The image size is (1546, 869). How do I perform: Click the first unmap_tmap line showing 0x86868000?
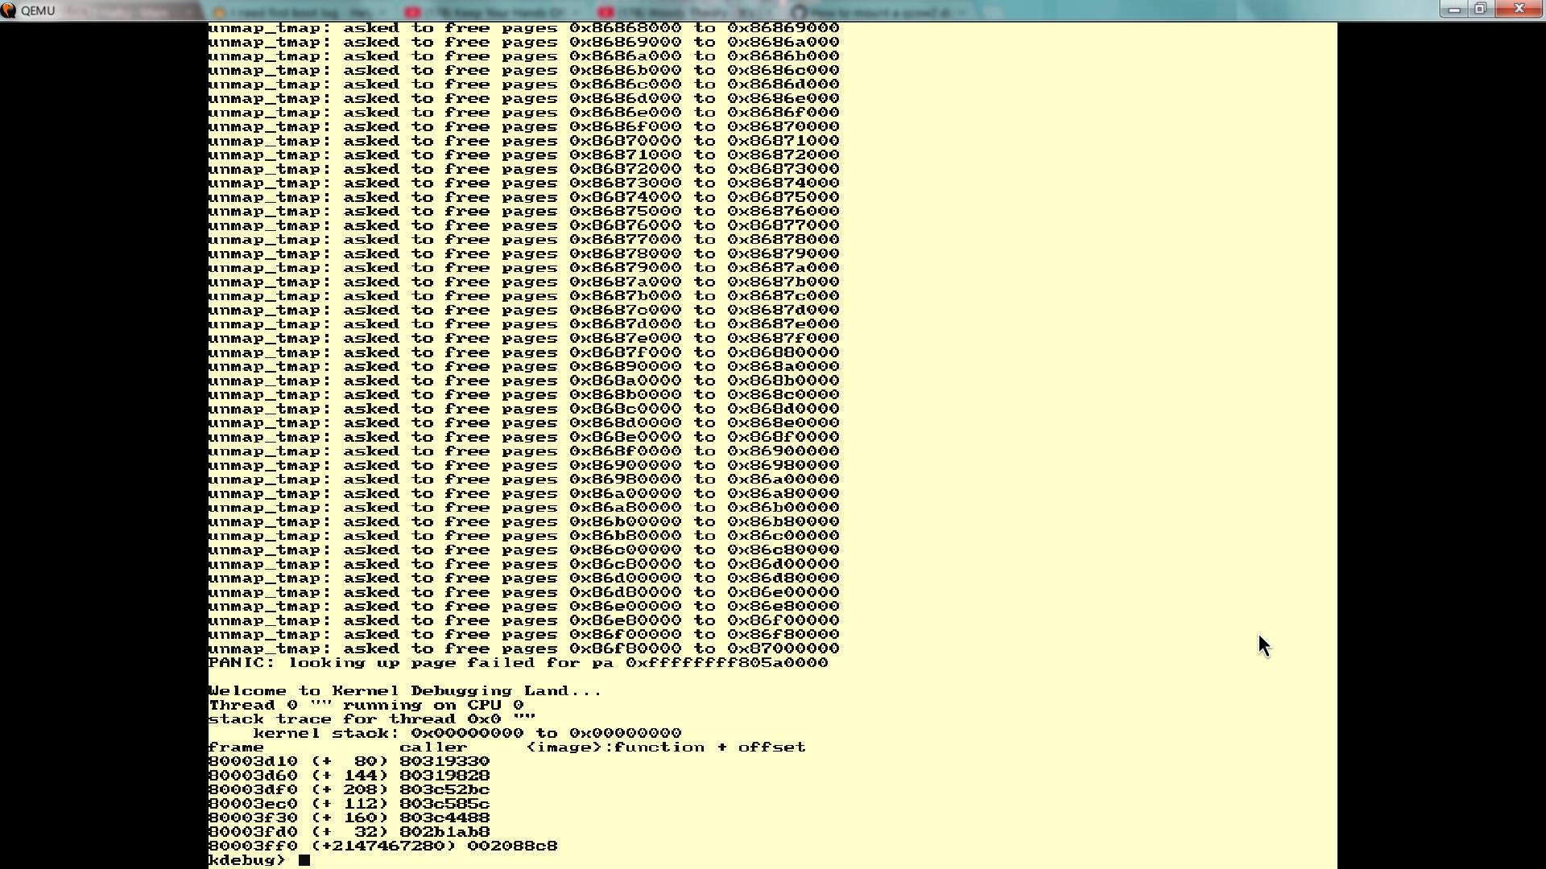coord(523,28)
